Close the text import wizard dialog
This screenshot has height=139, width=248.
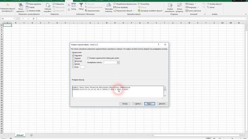point(165,45)
